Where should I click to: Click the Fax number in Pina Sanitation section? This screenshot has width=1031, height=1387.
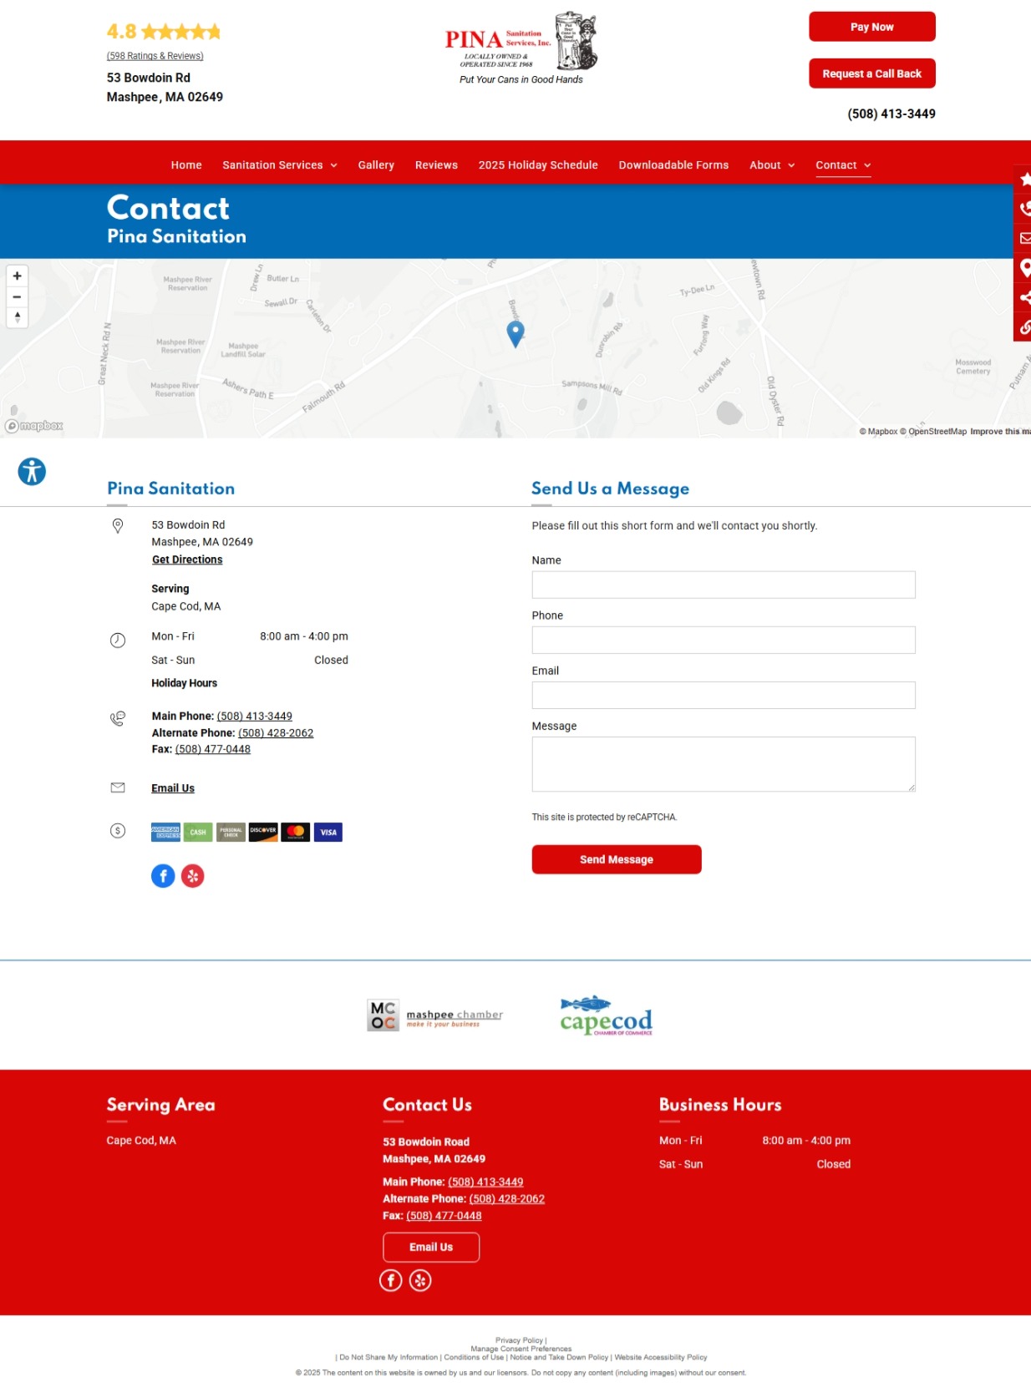pos(213,749)
